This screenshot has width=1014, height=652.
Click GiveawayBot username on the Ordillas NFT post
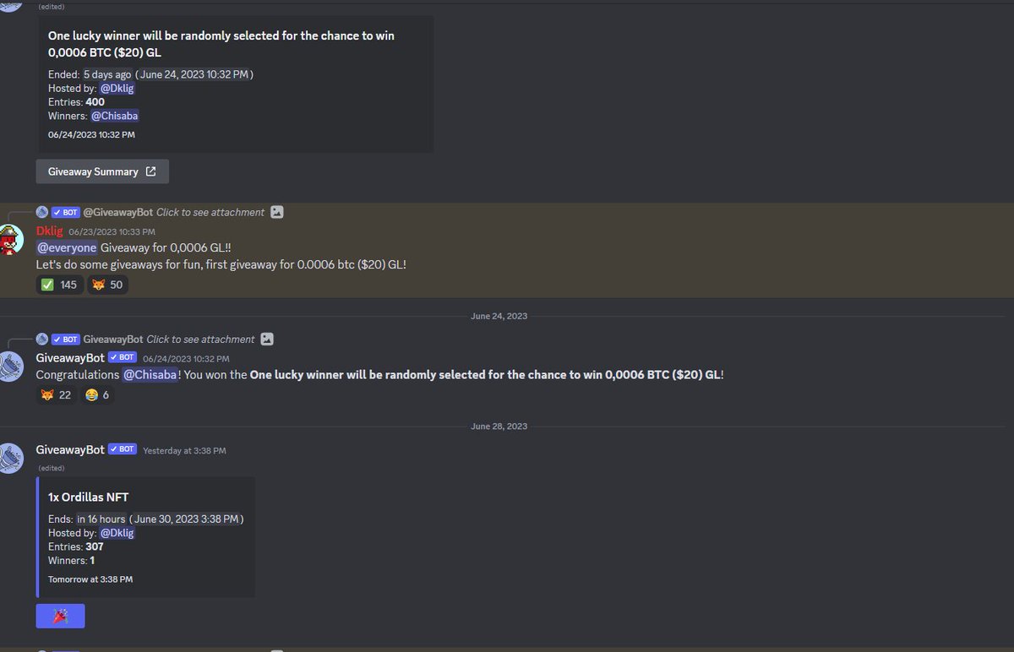70,450
